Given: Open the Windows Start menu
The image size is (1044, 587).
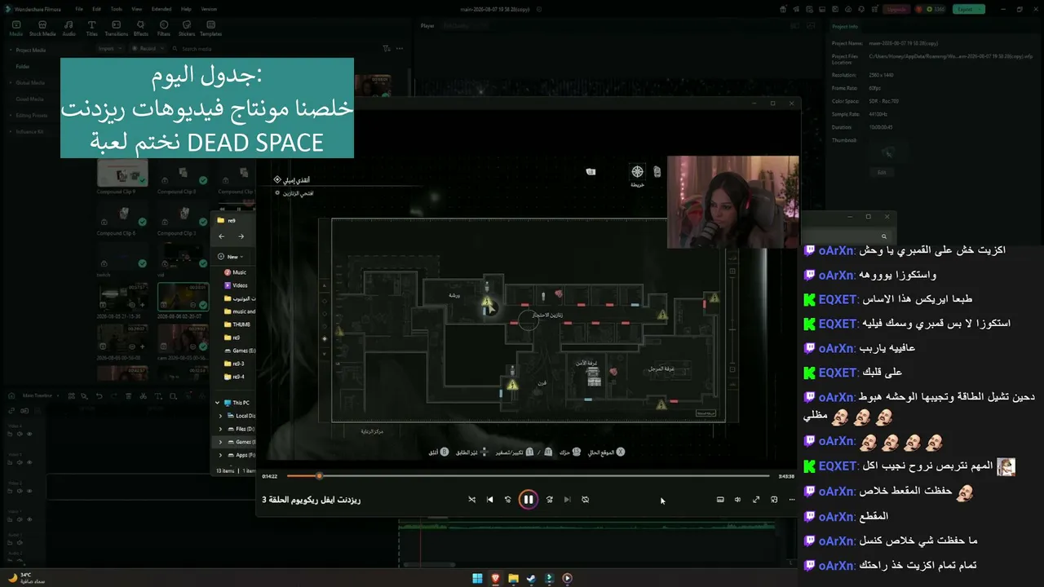Looking at the screenshot, I should (477, 579).
